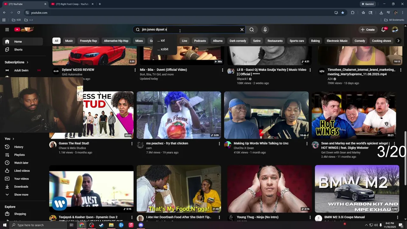Select the Alternative Hip Hop chip
This screenshot has width=407, height=229.
pyautogui.click(x=116, y=41)
